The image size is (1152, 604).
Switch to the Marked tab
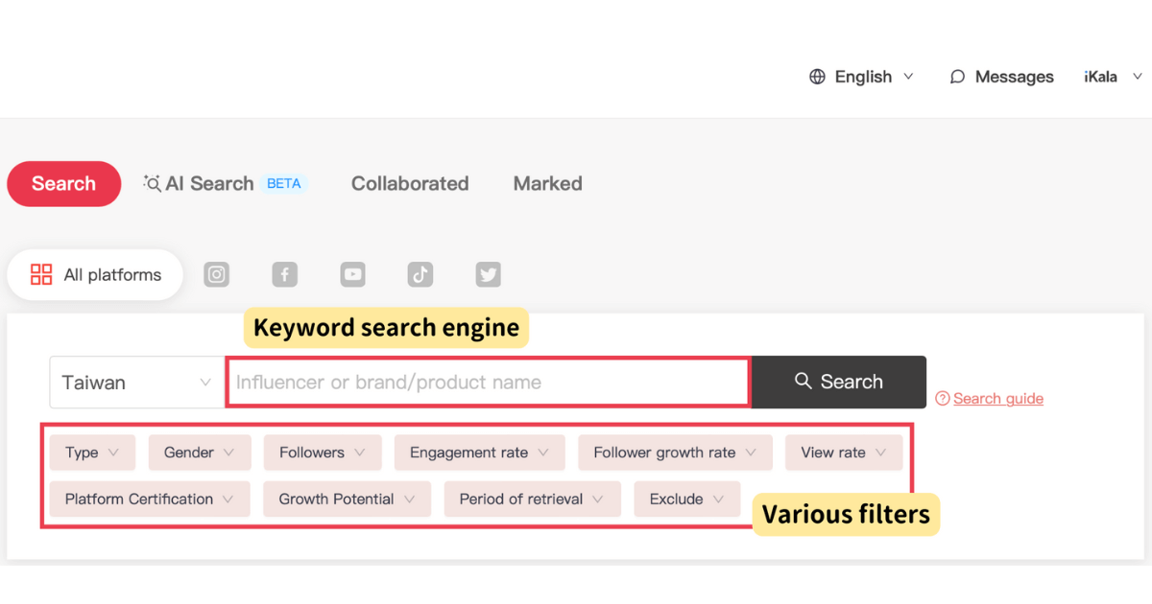548,183
